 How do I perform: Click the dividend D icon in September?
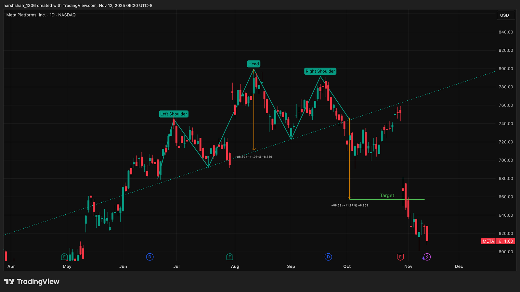328,257
